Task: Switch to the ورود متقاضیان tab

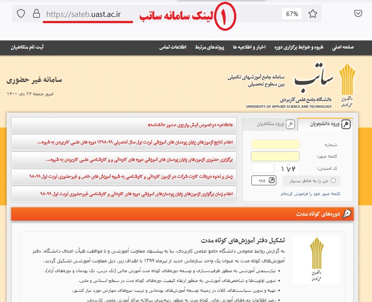Action: pos(271,124)
